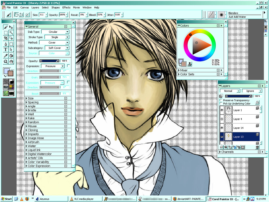The height and width of the screenshot is (202, 269).
Task: Create a new liquid ink layer
Action: point(239,147)
